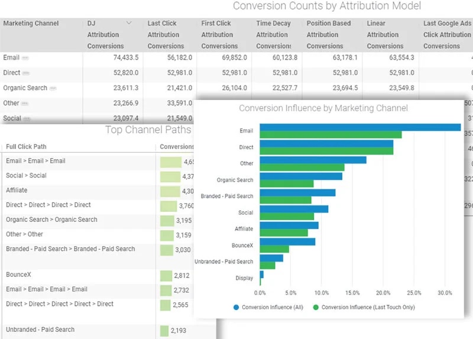
Task: Select the Linear Attribution Conversions column header
Action: [x=385, y=35]
